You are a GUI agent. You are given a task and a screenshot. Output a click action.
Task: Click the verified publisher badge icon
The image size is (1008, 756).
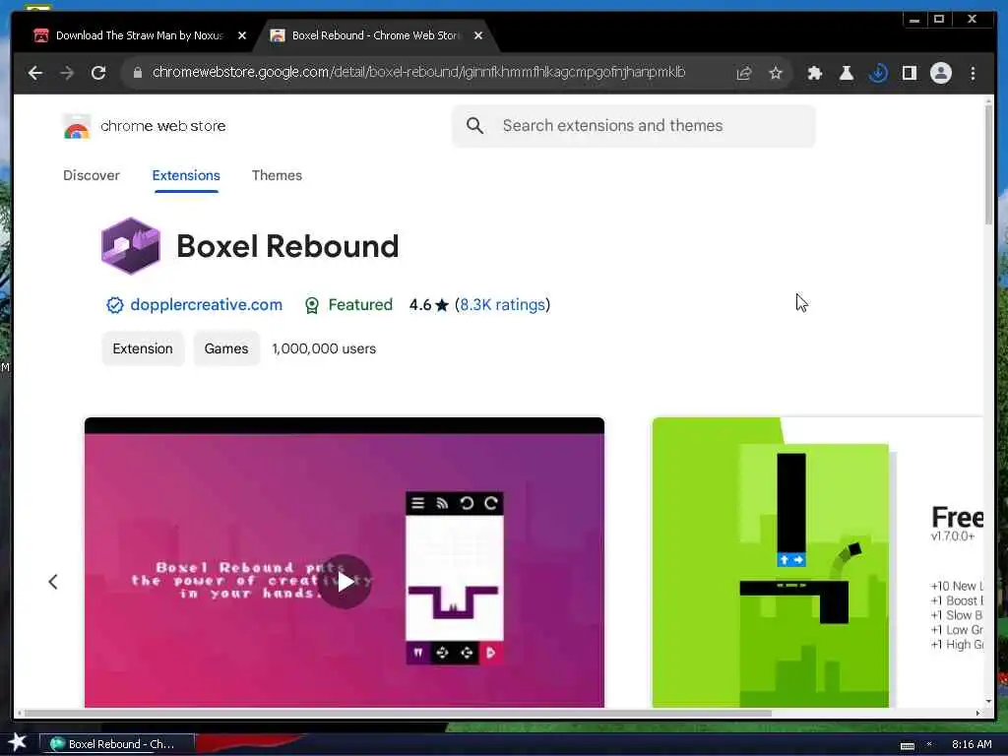coord(114,305)
